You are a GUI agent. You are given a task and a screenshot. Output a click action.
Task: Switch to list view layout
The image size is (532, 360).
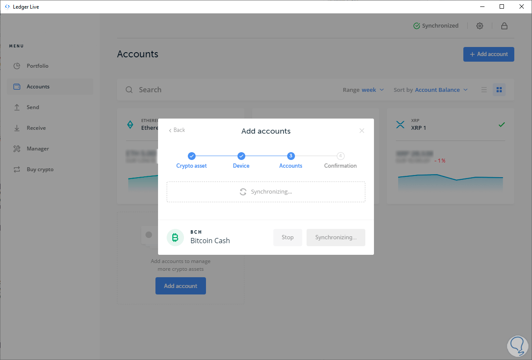click(484, 90)
